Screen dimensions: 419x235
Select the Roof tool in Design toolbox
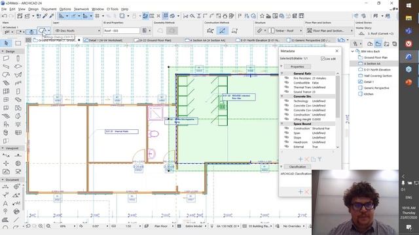6,74
